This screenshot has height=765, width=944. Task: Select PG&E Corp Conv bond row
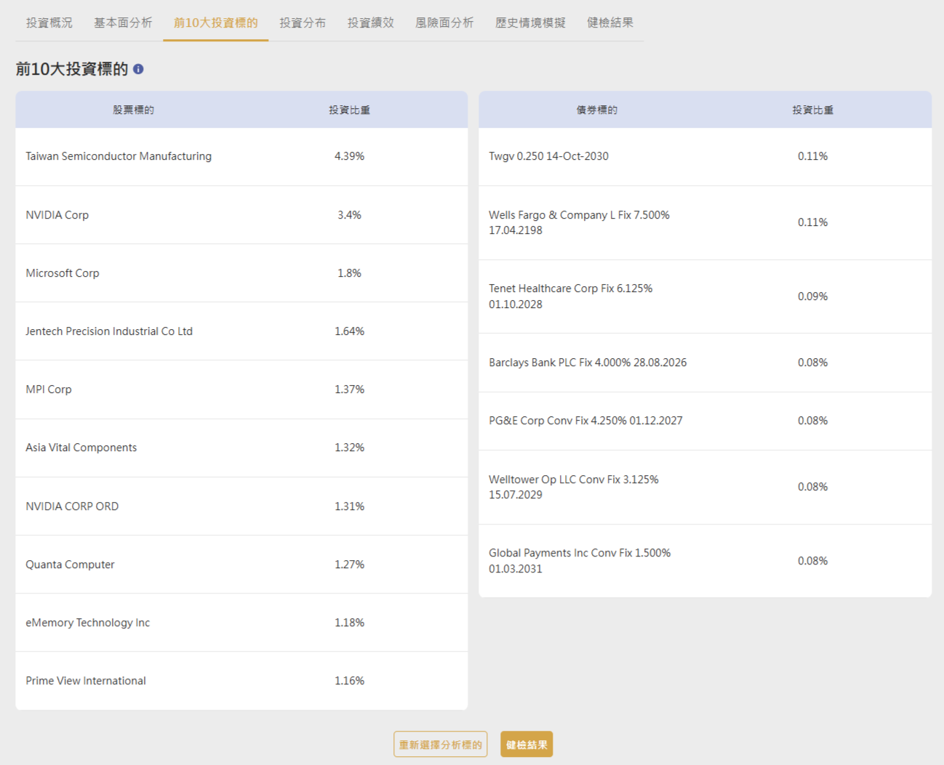pos(705,421)
